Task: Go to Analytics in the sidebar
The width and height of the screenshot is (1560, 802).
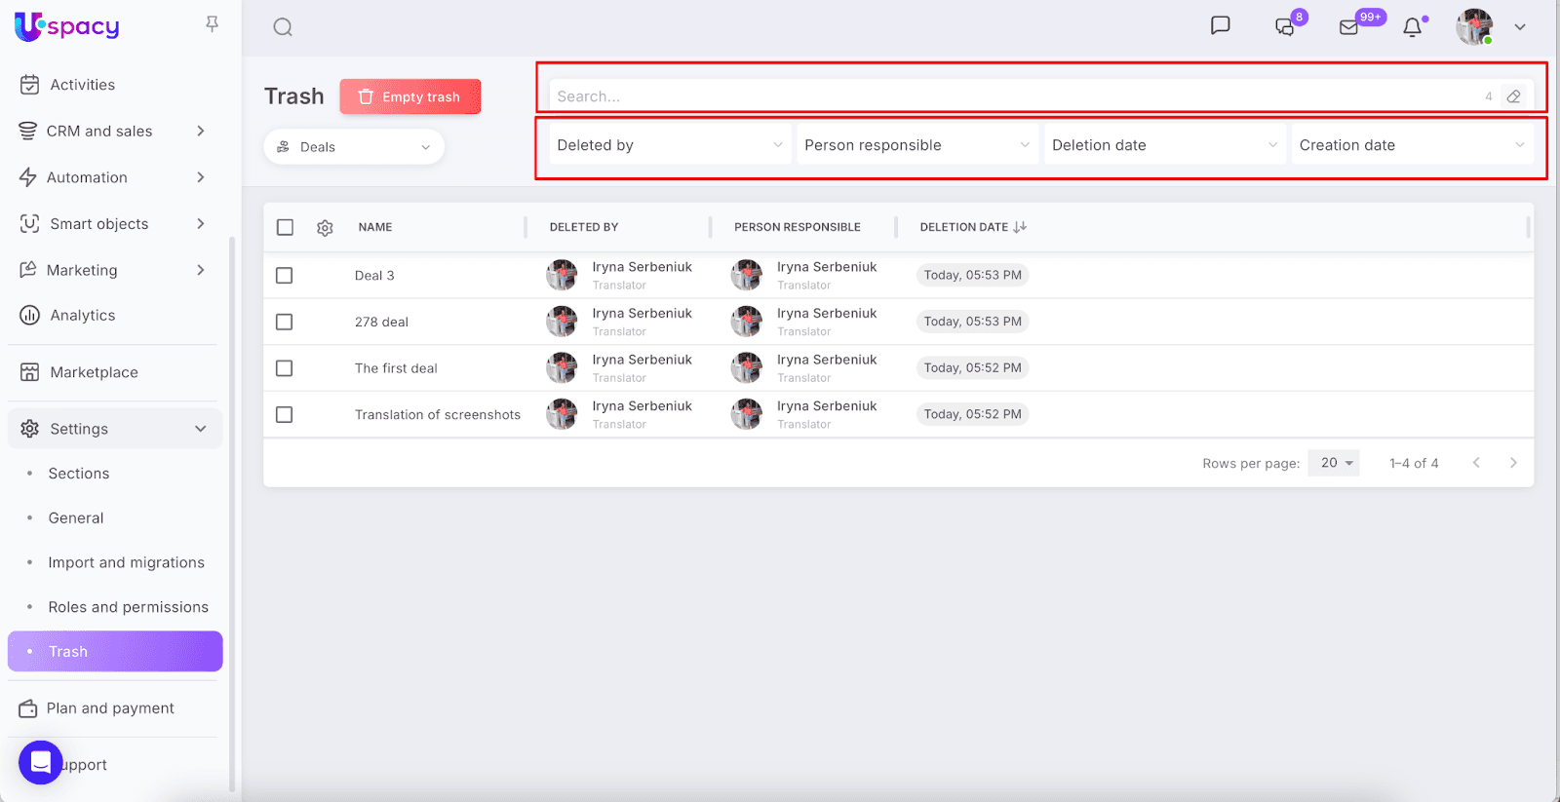Action: point(83,316)
